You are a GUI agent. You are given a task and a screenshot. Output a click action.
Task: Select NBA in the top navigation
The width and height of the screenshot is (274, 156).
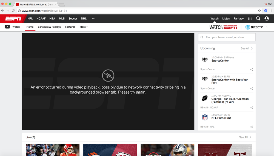click(x=52, y=19)
